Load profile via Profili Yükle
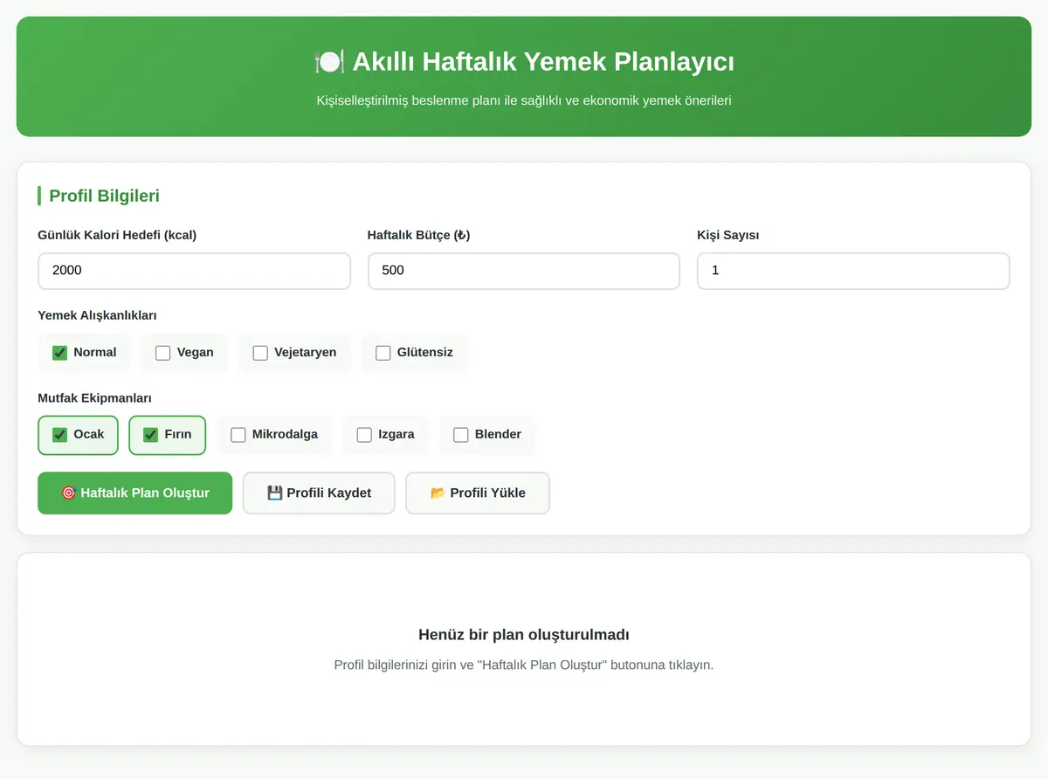This screenshot has height=779, width=1048. (x=478, y=493)
